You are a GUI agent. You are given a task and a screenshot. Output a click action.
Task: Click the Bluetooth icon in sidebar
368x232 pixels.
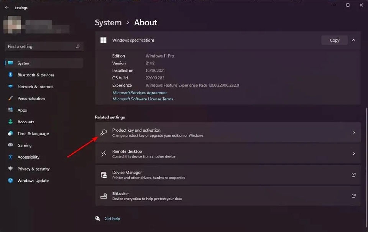point(11,75)
